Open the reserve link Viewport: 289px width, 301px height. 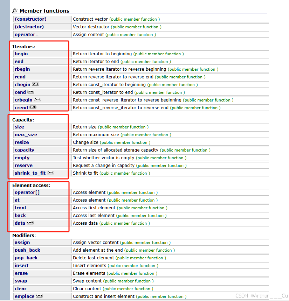click(x=23, y=166)
